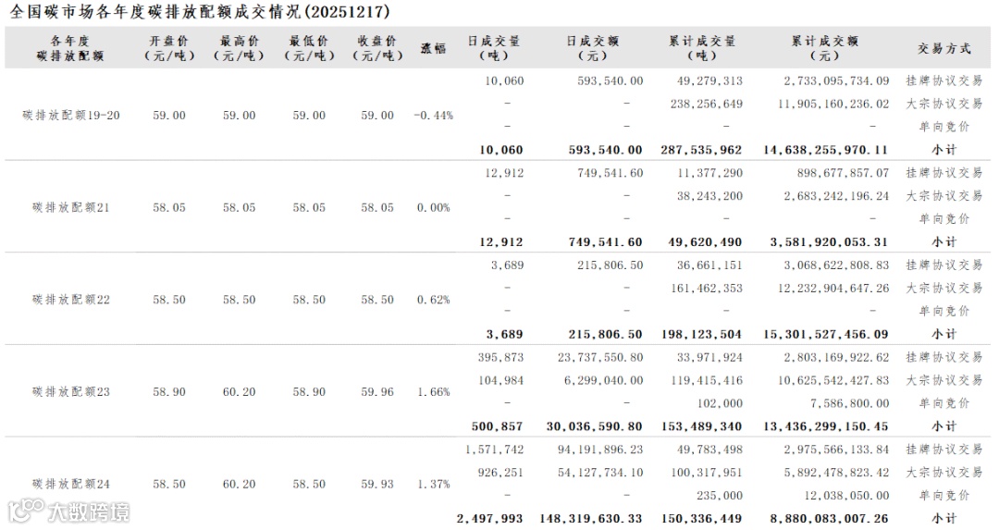Viewport: 999px width, 530px height.
Task: Select subtotal cell 14,638,255,970.11
Action: 825,150
